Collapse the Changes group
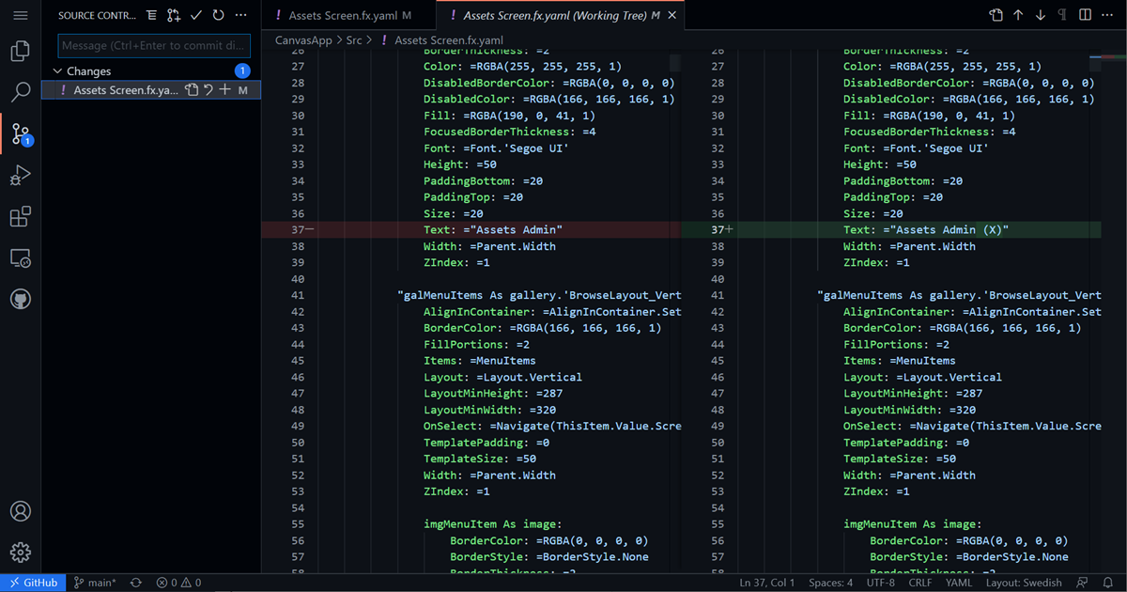This screenshot has width=1127, height=592. coord(57,71)
